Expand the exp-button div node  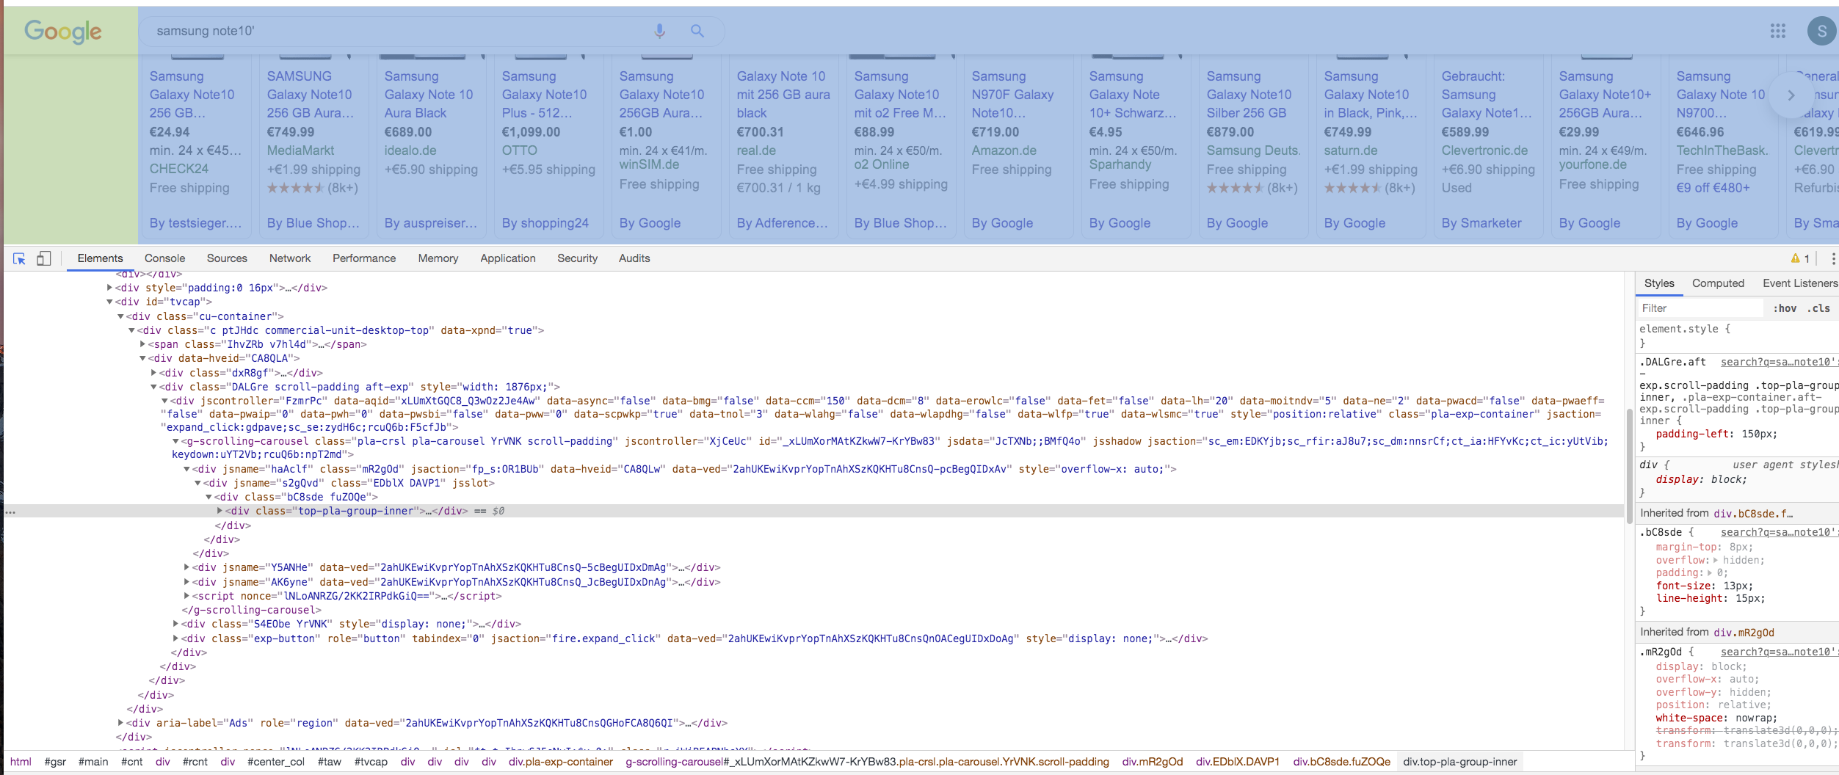click(176, 638)
